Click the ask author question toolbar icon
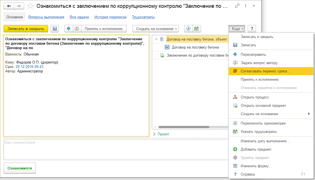The image size is (315, 180). tap(76, 29)
